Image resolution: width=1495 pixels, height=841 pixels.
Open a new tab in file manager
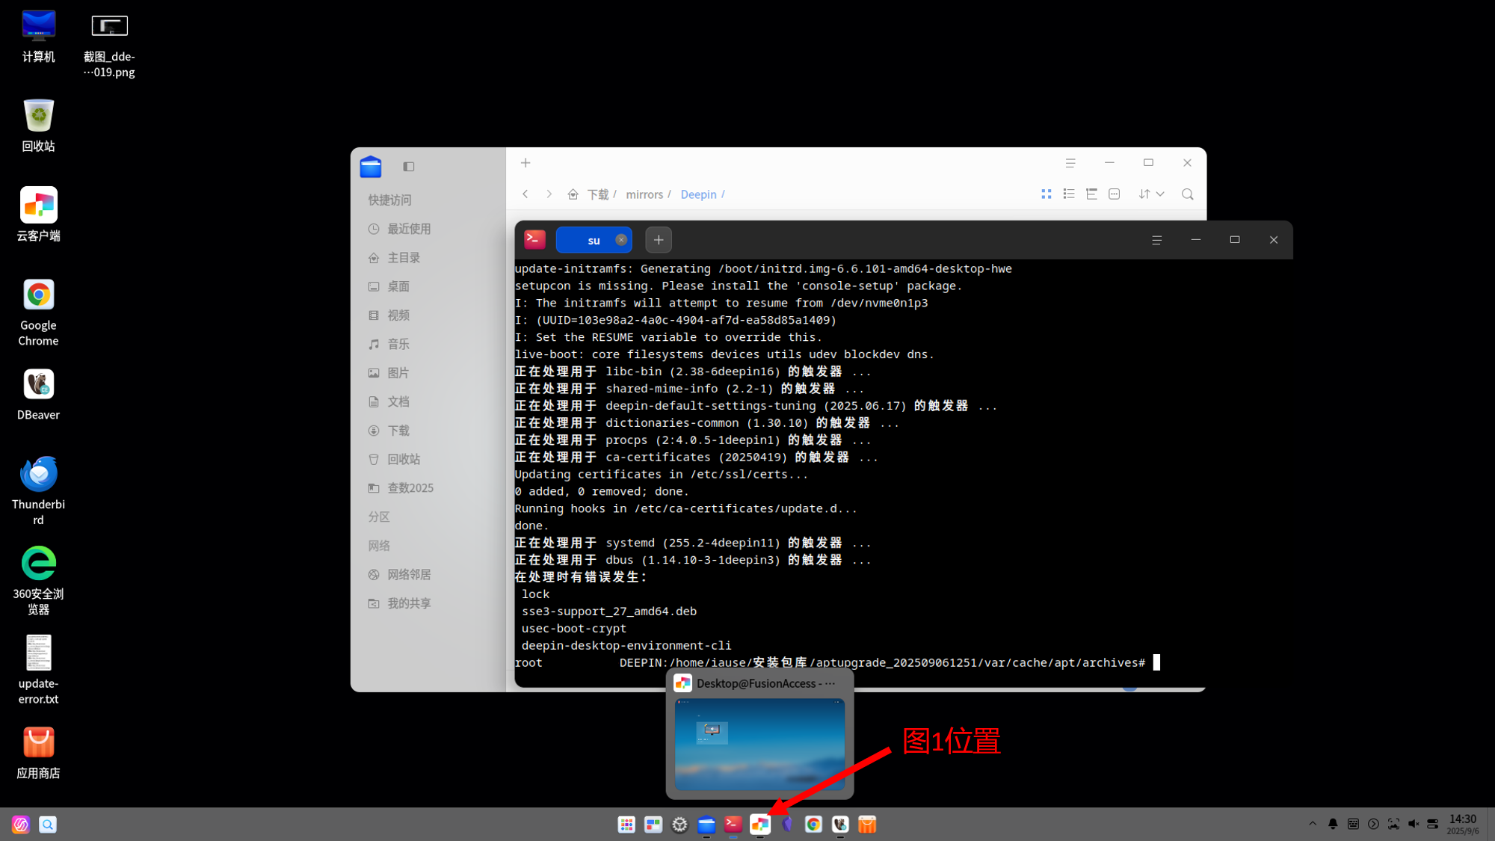525,163
